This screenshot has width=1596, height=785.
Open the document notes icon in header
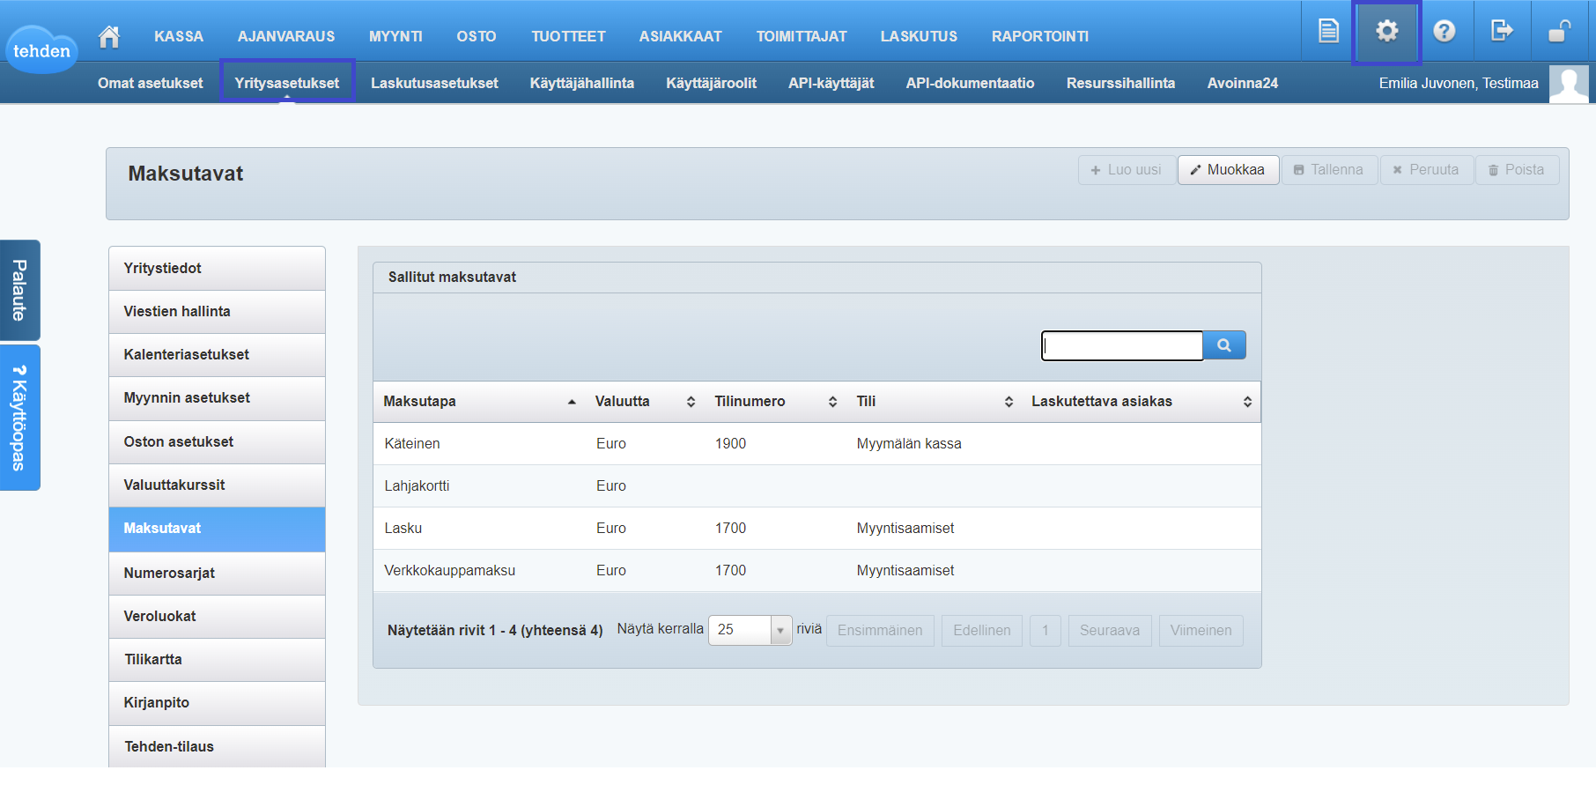click(1328, 32)
